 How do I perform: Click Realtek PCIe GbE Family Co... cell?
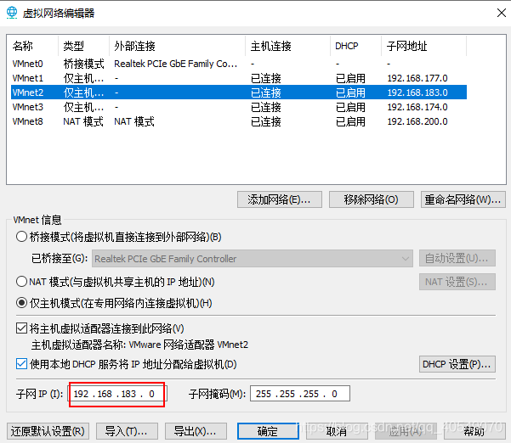(x=175, y=64)
